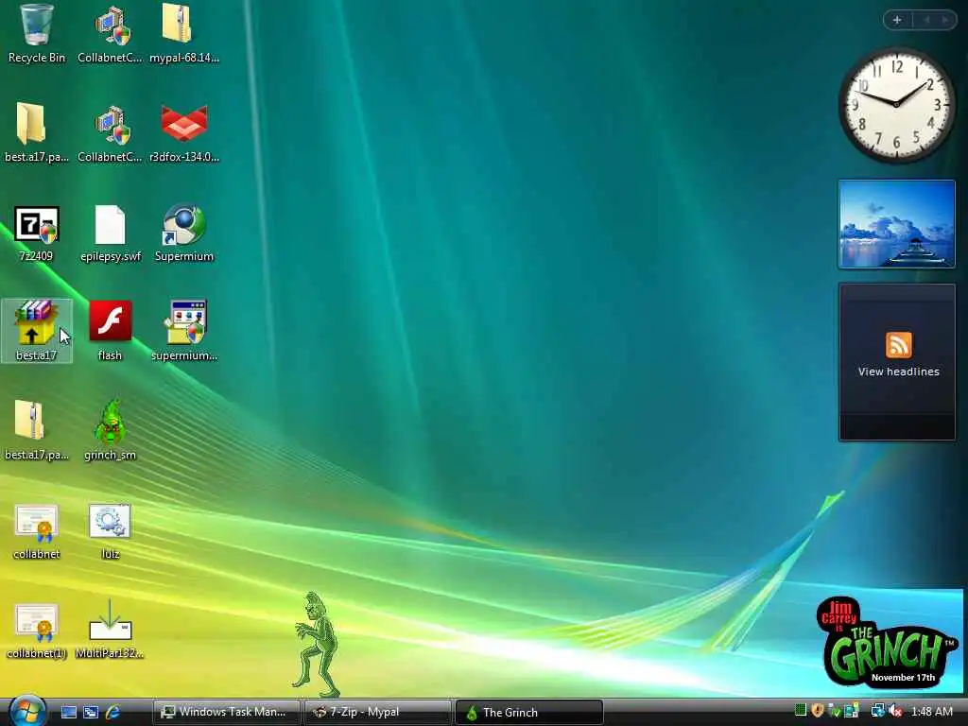
Task: Select the red flash icon
Action: (x=110, y=331)
